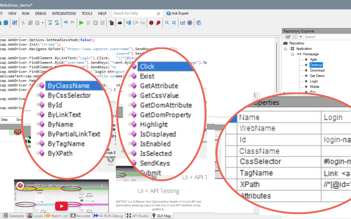Open the DEBUG menu

click(x=41, y=13)
